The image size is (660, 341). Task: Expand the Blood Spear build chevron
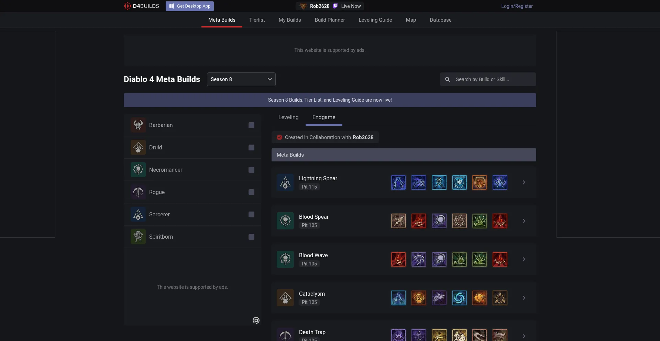click(524, 221)
